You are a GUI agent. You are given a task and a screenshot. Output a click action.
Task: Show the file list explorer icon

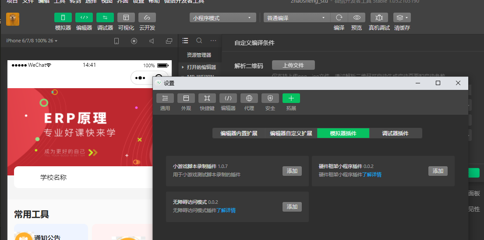(x=185, y=40)
